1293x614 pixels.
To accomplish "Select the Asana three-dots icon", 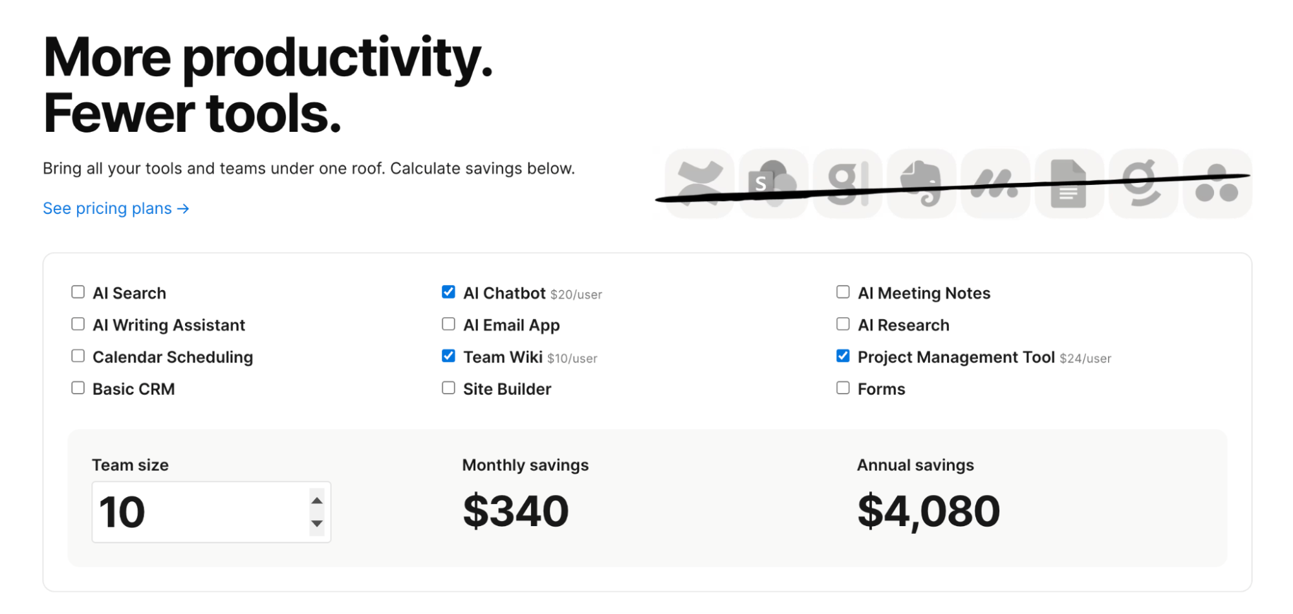I will (x=1217, y=184).
